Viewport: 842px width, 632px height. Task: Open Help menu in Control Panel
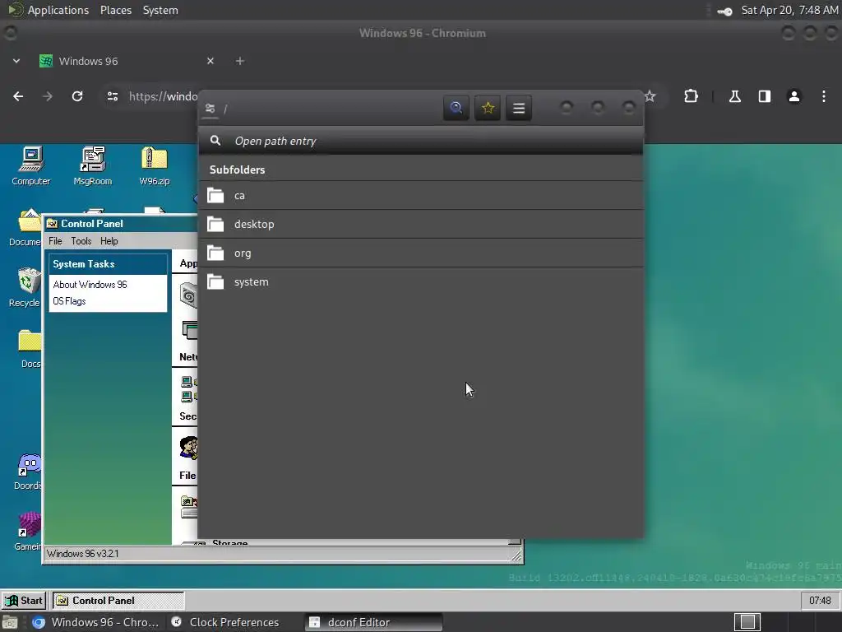109,241
